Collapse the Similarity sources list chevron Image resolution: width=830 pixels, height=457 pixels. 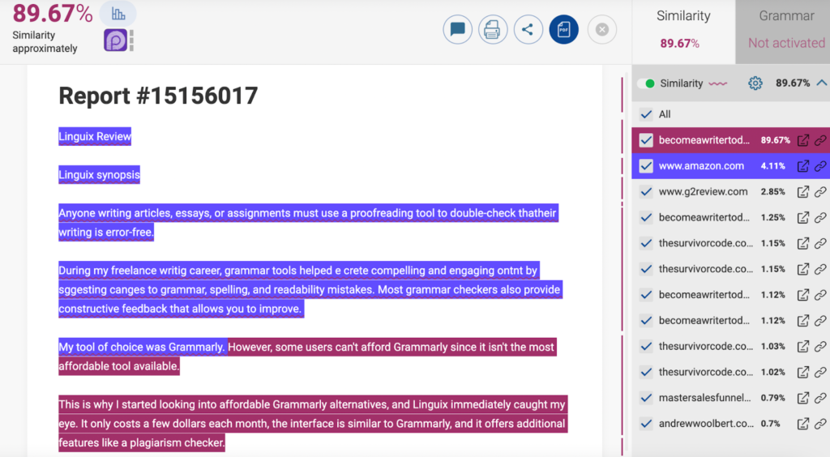821,83
